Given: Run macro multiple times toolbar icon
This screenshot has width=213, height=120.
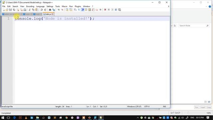Looking at the screenshot, I should click(116, 10).
